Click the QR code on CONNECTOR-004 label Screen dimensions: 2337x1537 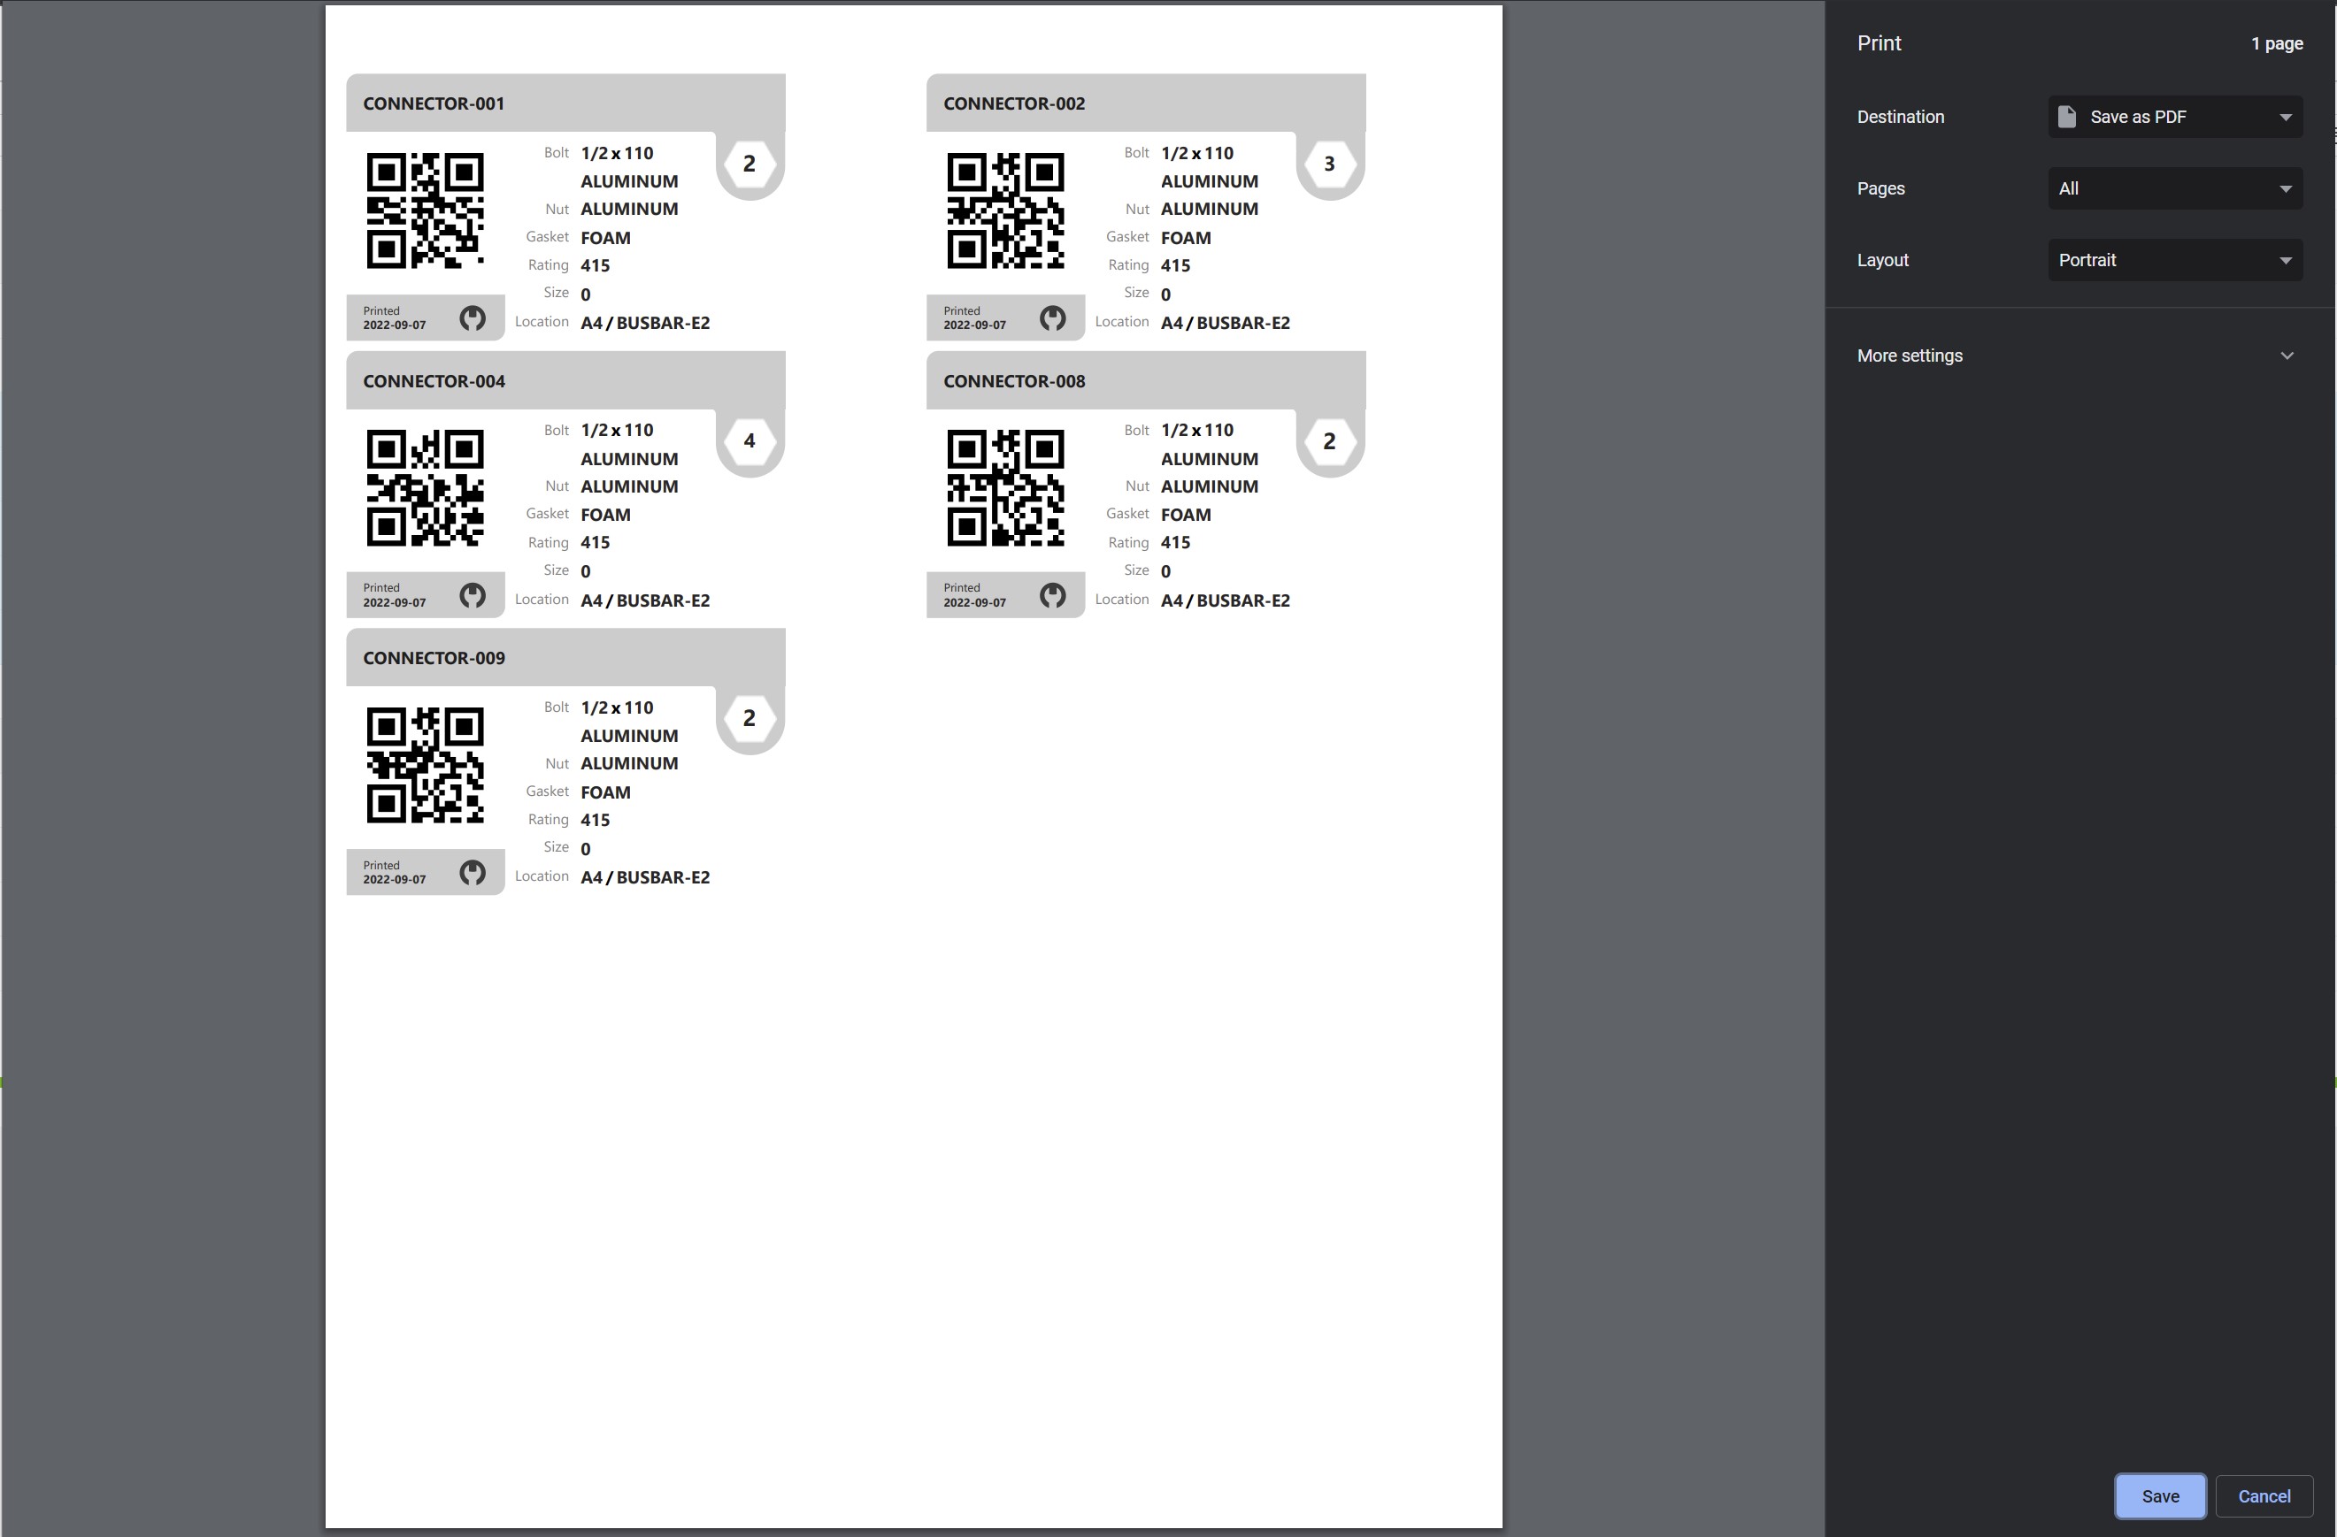tap(425, 488)
